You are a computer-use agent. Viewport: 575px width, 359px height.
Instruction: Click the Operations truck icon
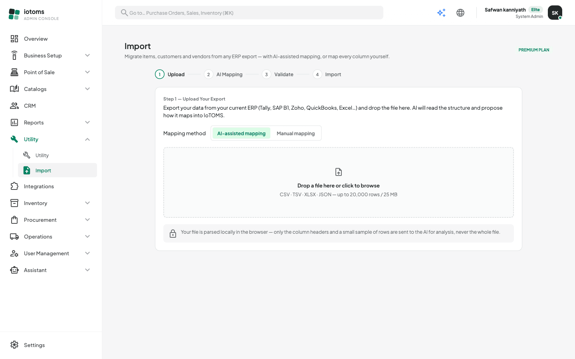(x=14, y=237)
